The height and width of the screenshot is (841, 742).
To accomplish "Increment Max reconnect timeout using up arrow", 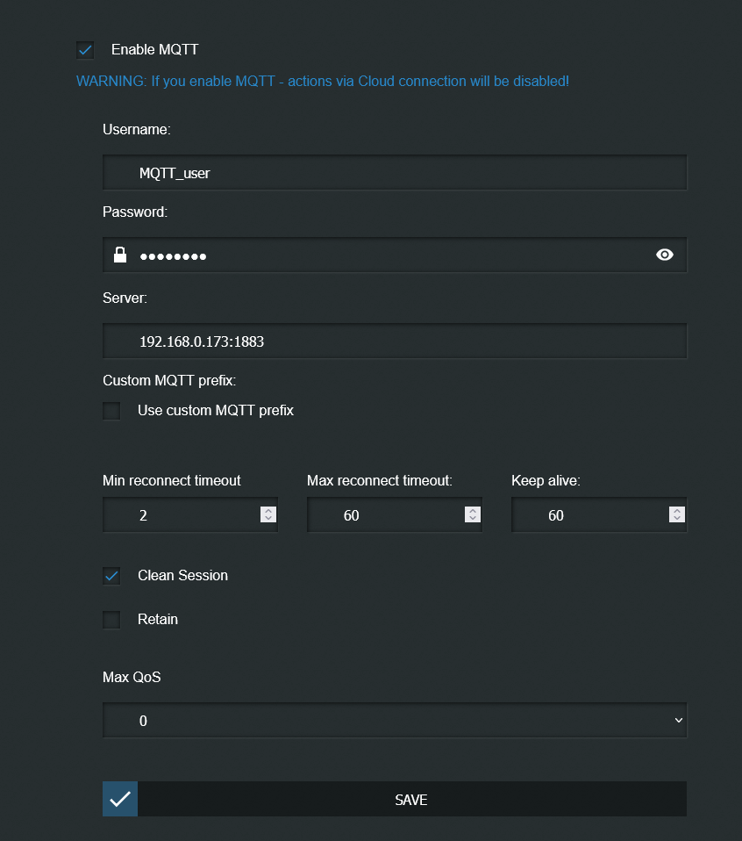I will (473, 511).
